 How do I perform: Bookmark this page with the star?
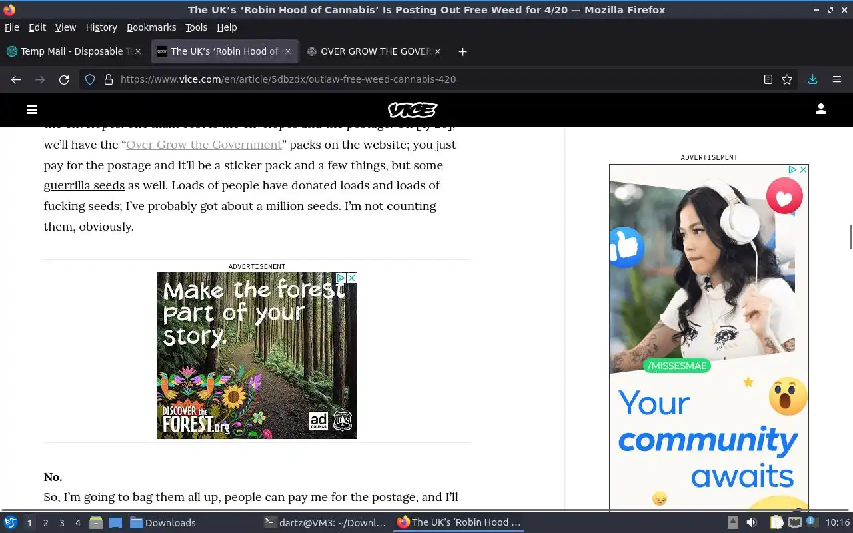[x=787, y=79]
